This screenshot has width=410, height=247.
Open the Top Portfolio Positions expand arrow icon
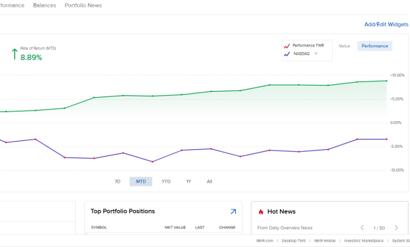click(233, 211)
